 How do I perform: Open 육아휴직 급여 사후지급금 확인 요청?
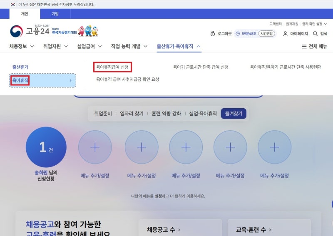(x=128, y=79)
